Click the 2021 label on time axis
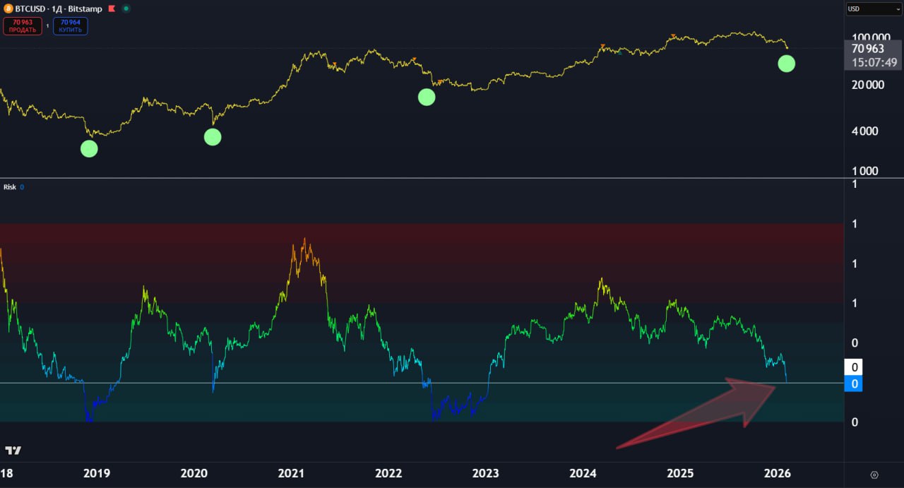 [291, 473]
